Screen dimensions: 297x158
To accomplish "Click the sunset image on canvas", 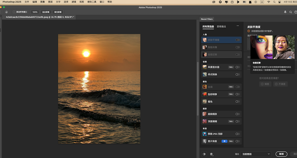I will [x=99, y=89].
